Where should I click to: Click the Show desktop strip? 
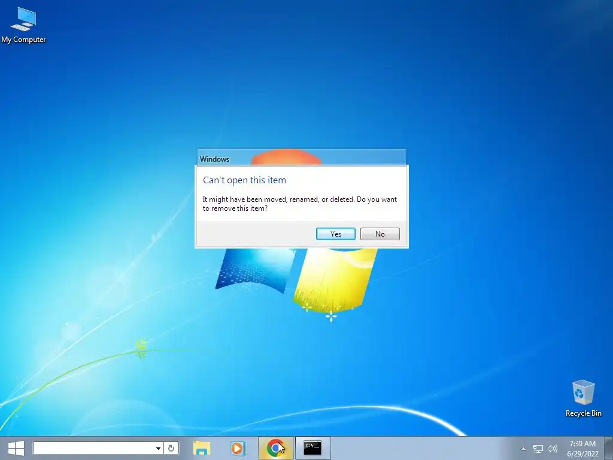click(x=609, y=448)
